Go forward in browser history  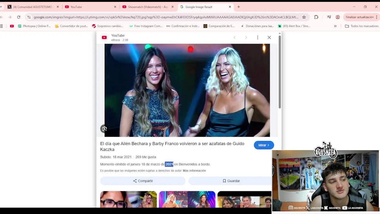pos(10,17)
